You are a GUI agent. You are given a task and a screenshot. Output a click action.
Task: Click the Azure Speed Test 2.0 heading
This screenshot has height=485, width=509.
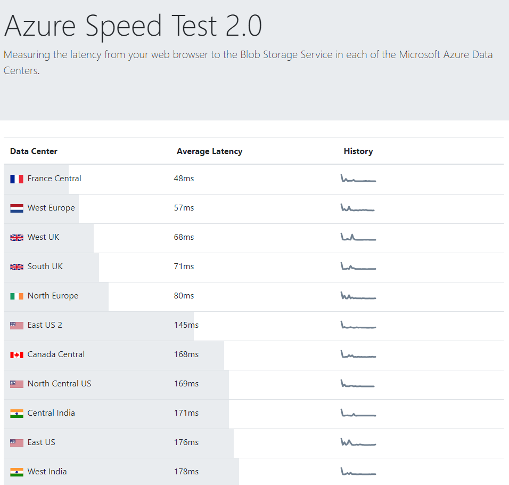point(133,26)
